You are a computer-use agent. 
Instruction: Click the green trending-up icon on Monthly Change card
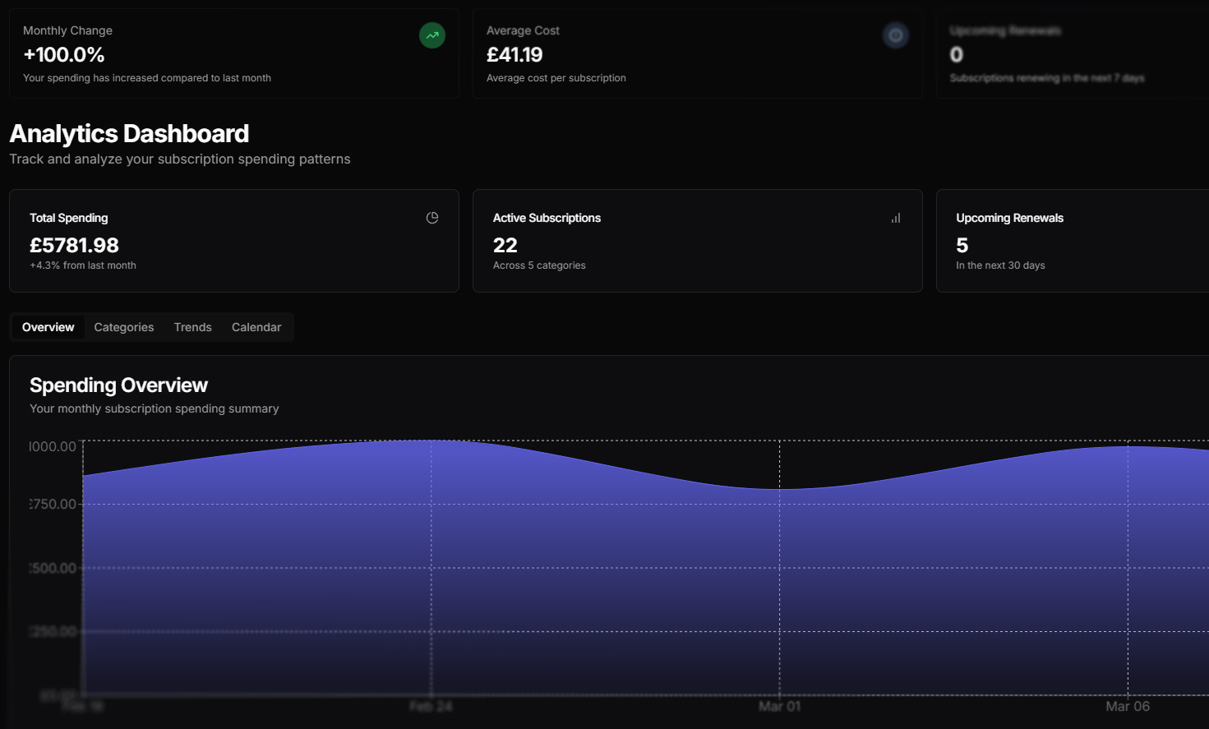point(431,35)
